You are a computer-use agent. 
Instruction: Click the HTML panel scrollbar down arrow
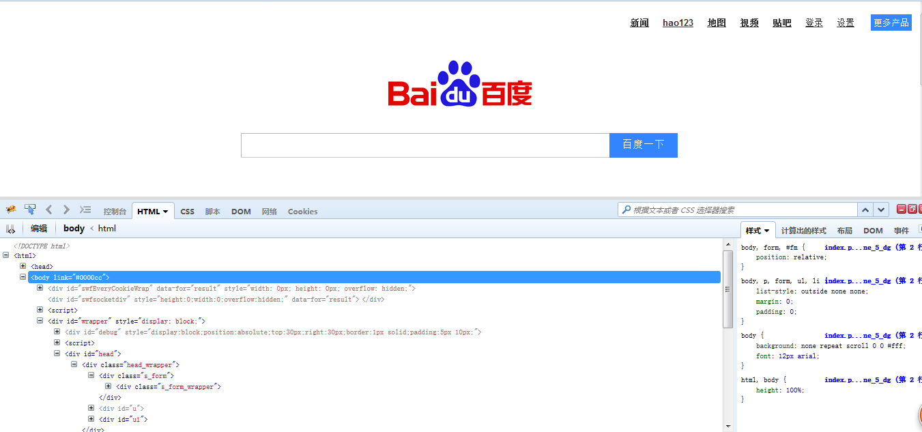click(727, 427)
